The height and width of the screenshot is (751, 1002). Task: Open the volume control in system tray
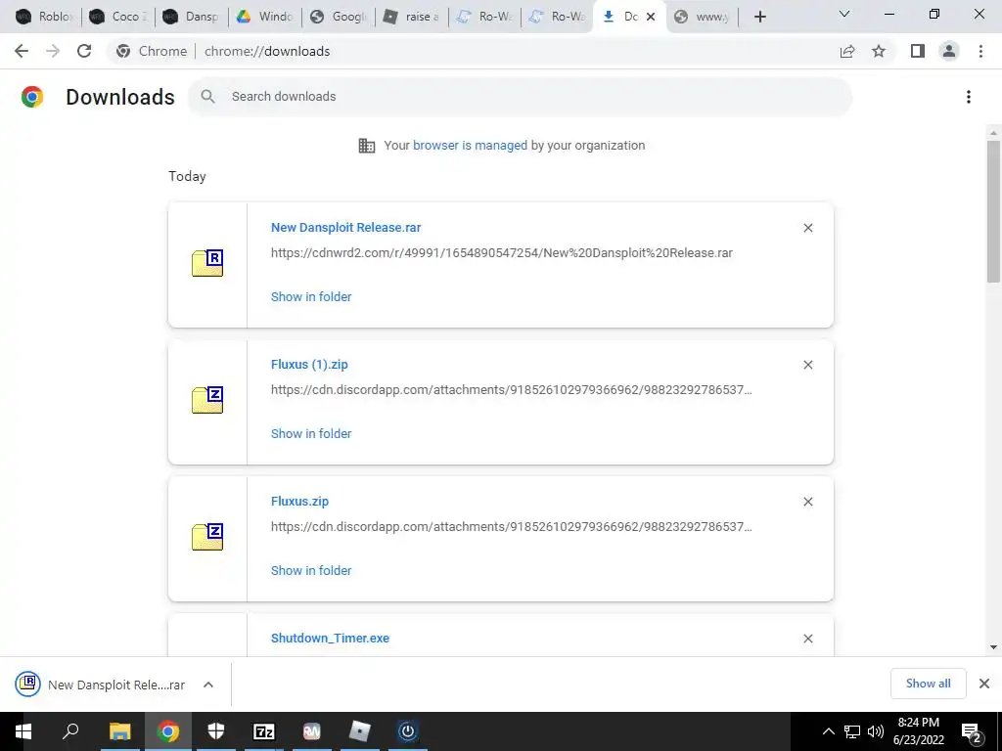[876, 731]
